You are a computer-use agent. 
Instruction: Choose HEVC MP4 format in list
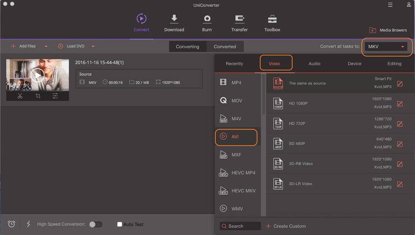pyautogui.click(x=238, y=173)
